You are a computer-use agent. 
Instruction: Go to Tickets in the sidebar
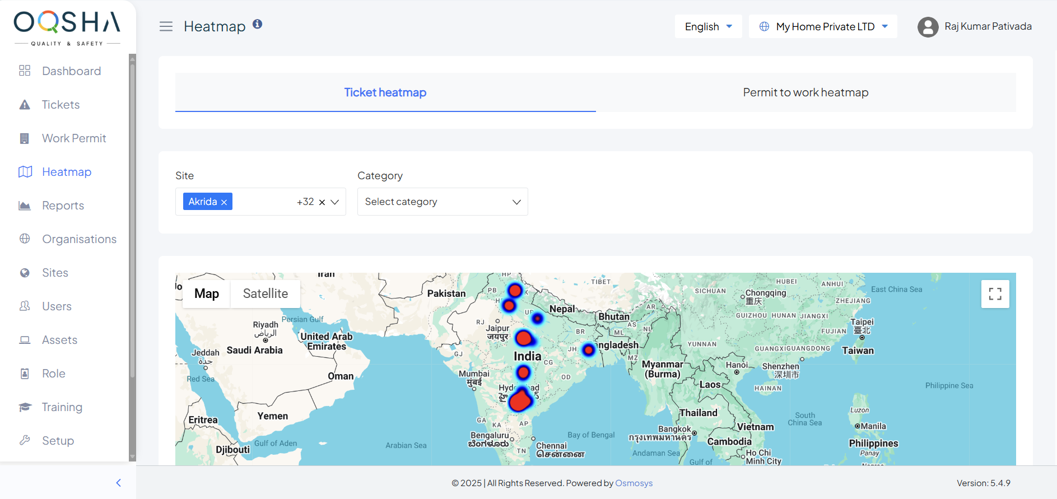click(x=60, y=105)
